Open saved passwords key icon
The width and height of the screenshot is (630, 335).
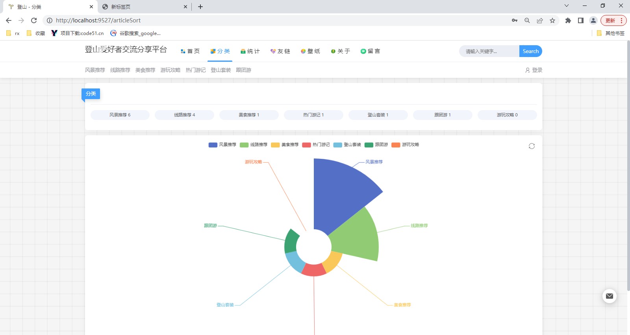point(515,20)
